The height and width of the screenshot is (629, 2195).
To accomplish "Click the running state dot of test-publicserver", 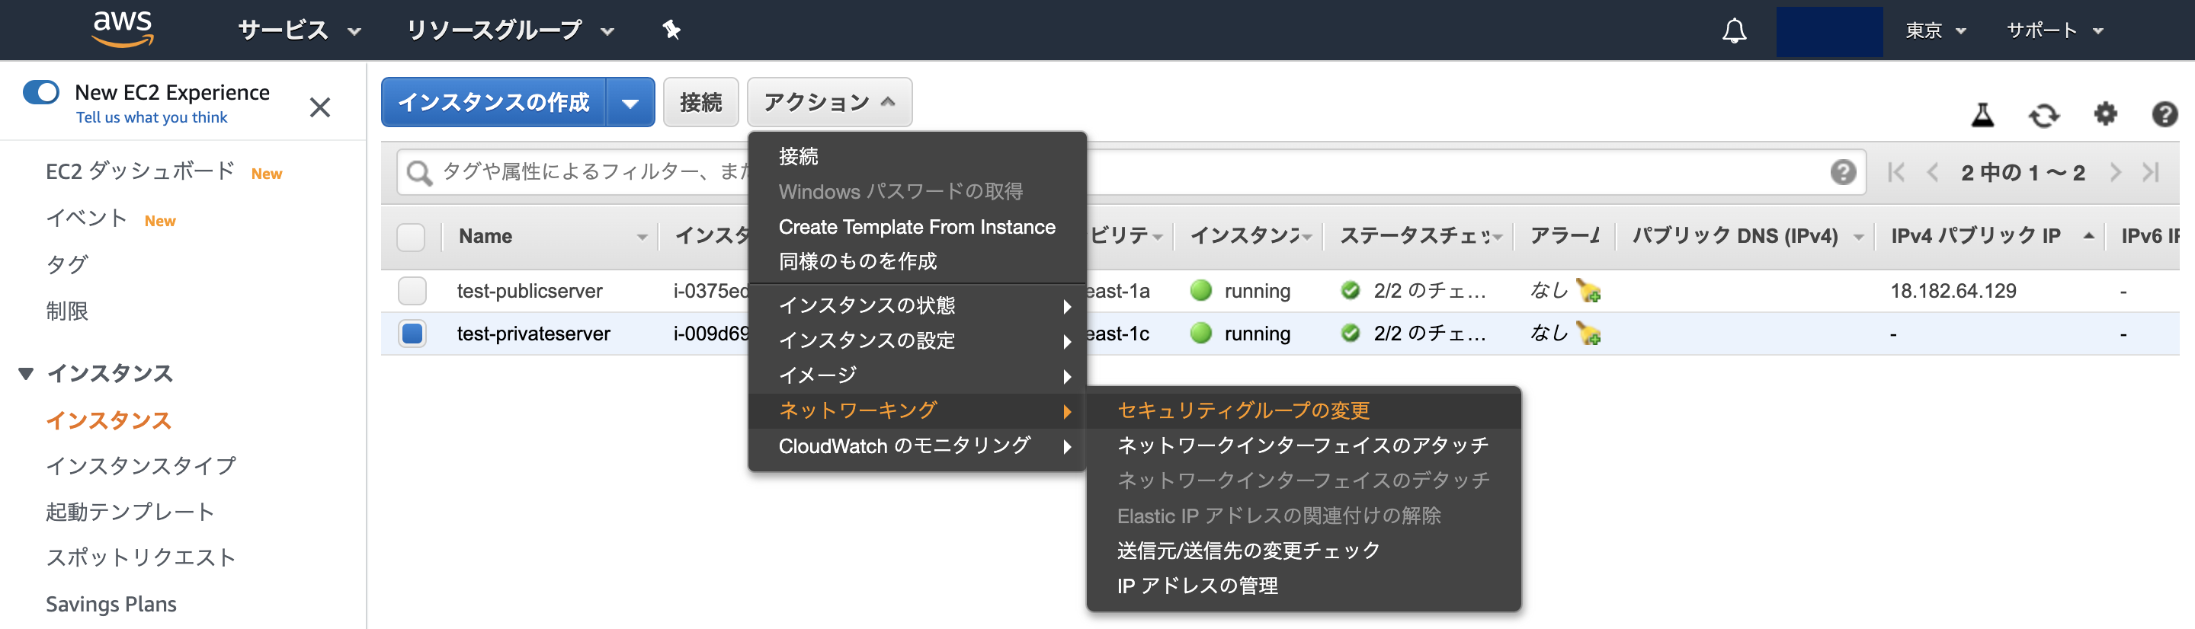I will 1200,291.
